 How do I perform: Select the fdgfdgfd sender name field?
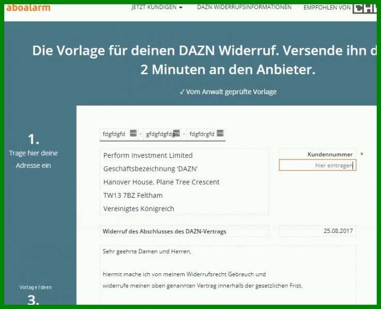[119, 134]
